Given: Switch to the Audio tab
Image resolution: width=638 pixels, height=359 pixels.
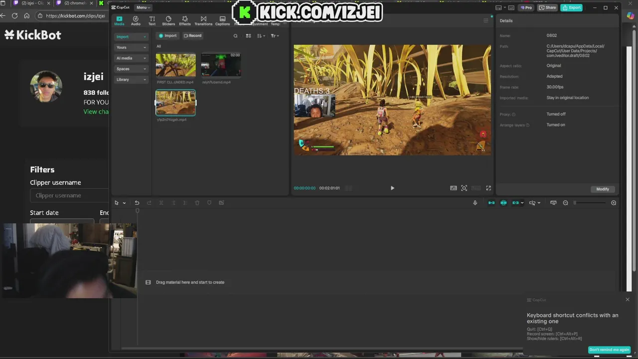Looking at the screenshot, I should tap(136, 20).
